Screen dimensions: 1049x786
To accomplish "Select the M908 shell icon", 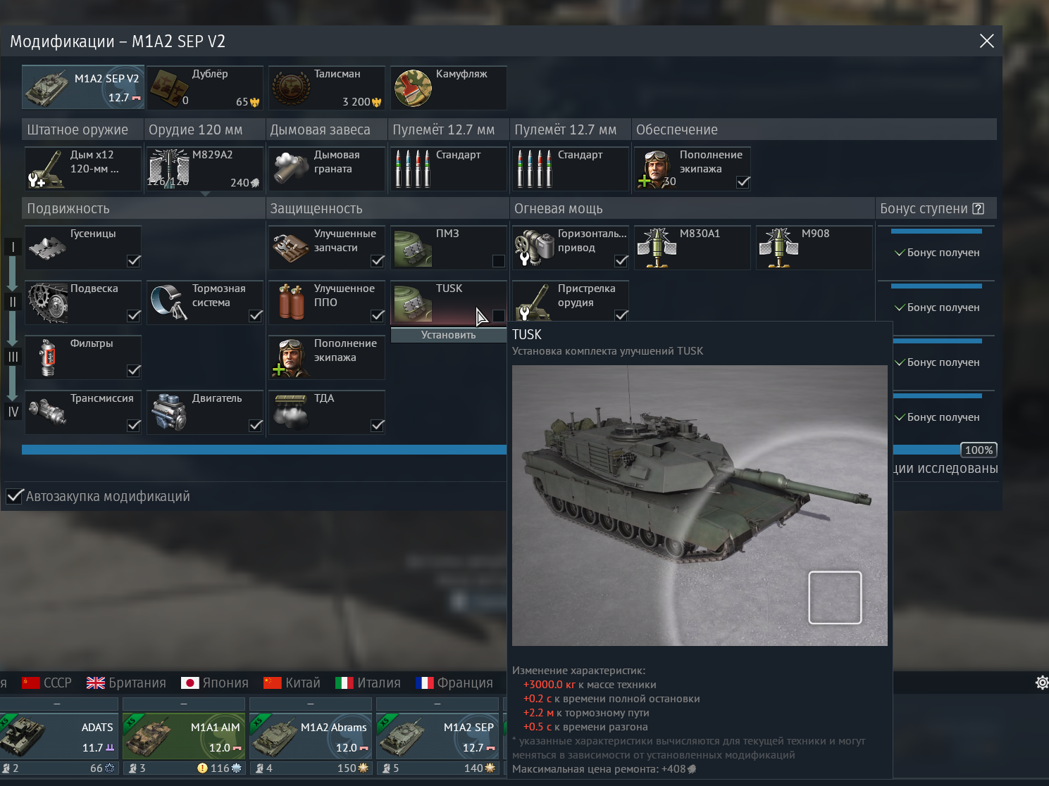I will point(778,248).
